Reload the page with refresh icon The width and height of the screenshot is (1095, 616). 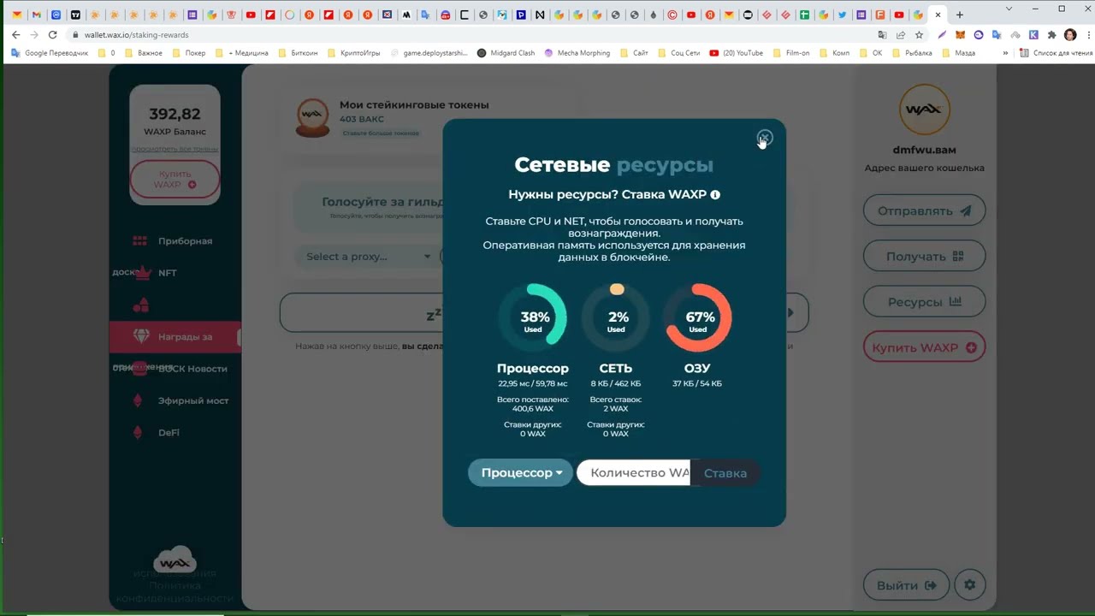[x=52, y=35]
